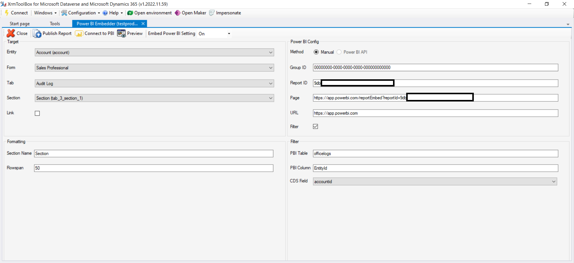Image resolution: width=574 pixels, height=263 pixels.
Task: Toggle the Link checkbox
Action: (x=37, y=113)
